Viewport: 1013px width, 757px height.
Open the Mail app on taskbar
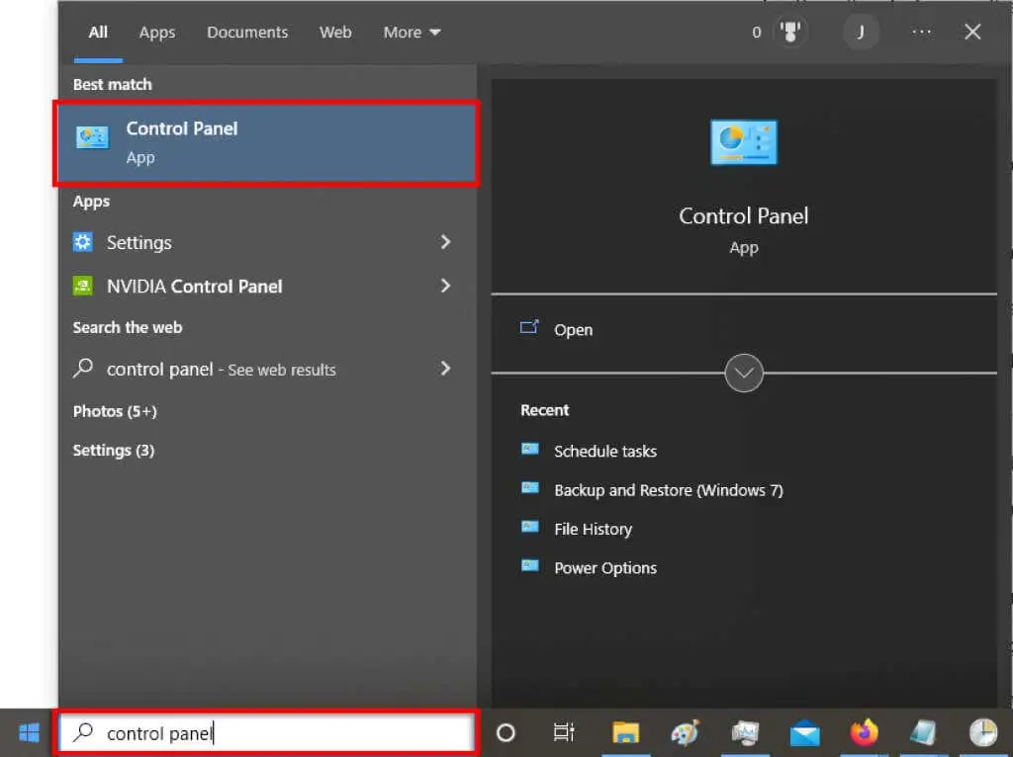tap(805, 733)
